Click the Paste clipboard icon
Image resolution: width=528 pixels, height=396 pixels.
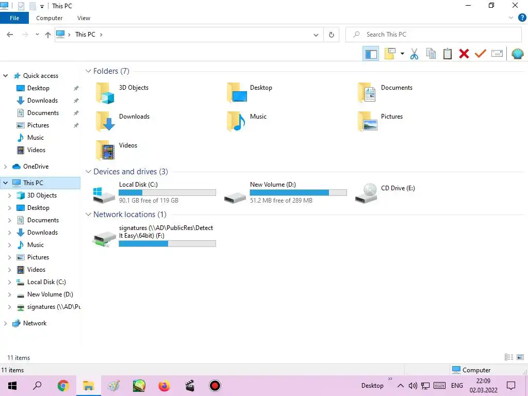coord(448,54)
